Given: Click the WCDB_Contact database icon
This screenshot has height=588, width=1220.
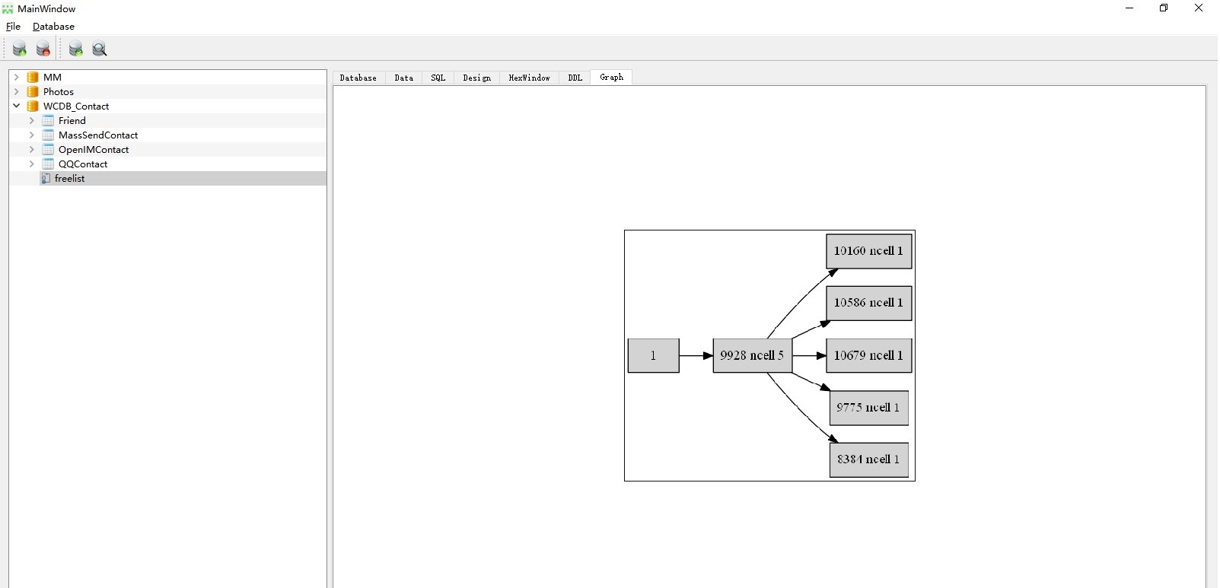Looking at the screenshot, I should (33, 106).
